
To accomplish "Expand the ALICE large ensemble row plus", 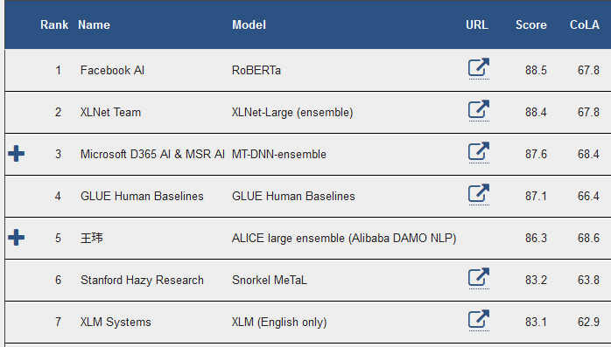I will (x=17, y=238).
